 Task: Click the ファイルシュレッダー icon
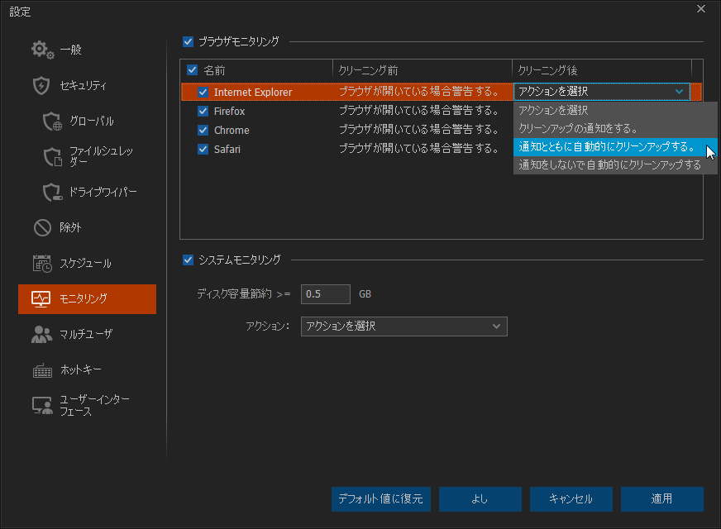[x=53, y=157]
